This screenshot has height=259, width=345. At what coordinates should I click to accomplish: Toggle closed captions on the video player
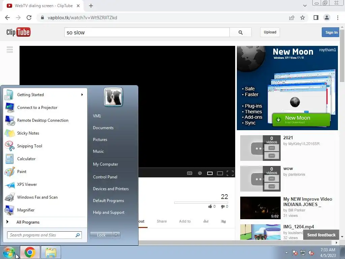pyautogui.click(x=189, y=173)
